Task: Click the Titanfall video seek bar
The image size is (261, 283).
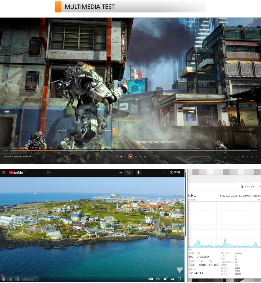Action: pyautogui.click(x=130, y=151)
